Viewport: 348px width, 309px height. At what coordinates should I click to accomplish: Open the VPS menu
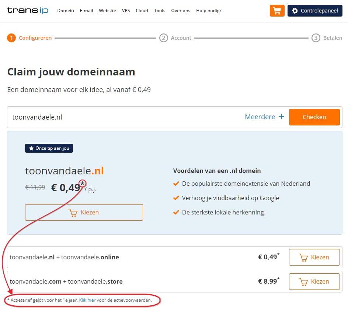click(x=126, y=11)
